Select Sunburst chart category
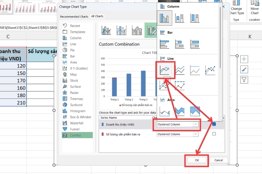Image resolution: width=262 pixels, height=174 pixels. (77, 105)
